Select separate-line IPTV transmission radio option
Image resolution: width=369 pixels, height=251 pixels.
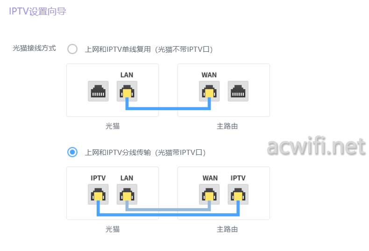(72, 152)
